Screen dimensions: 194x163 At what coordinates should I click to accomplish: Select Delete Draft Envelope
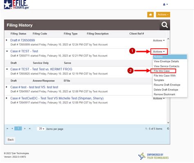[166, 90]
